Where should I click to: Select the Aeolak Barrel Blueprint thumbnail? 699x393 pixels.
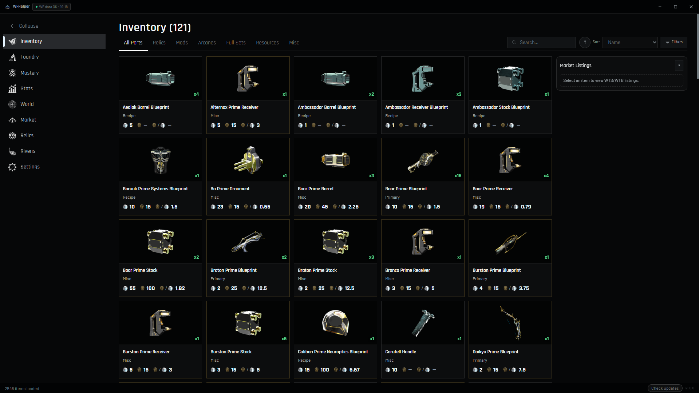[160, 79]
